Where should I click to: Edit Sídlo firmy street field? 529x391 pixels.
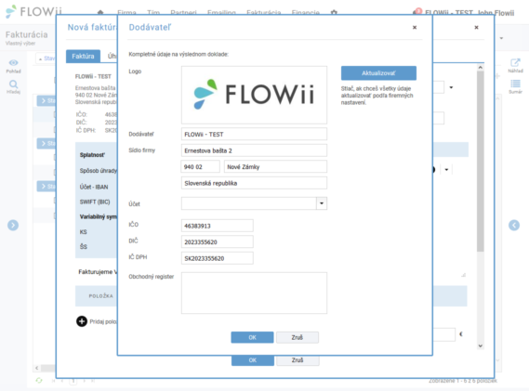tap(254, 150)
